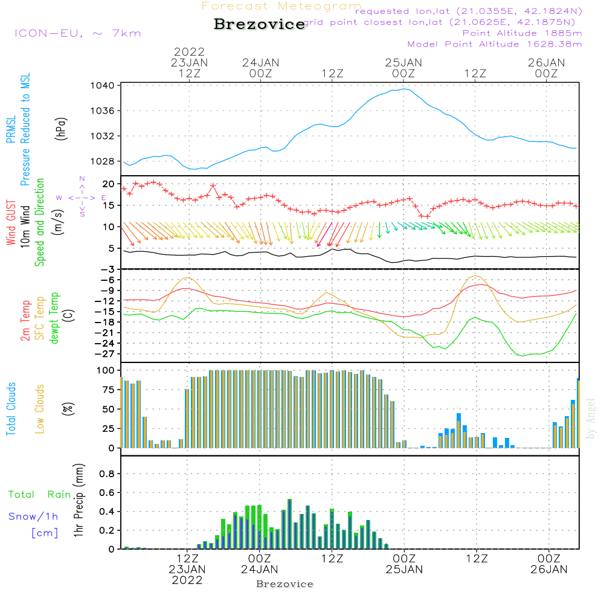The height and width of the screenshot is (604, 604).
Task: Click the 100 value on cloud axis
Action: 106,371
